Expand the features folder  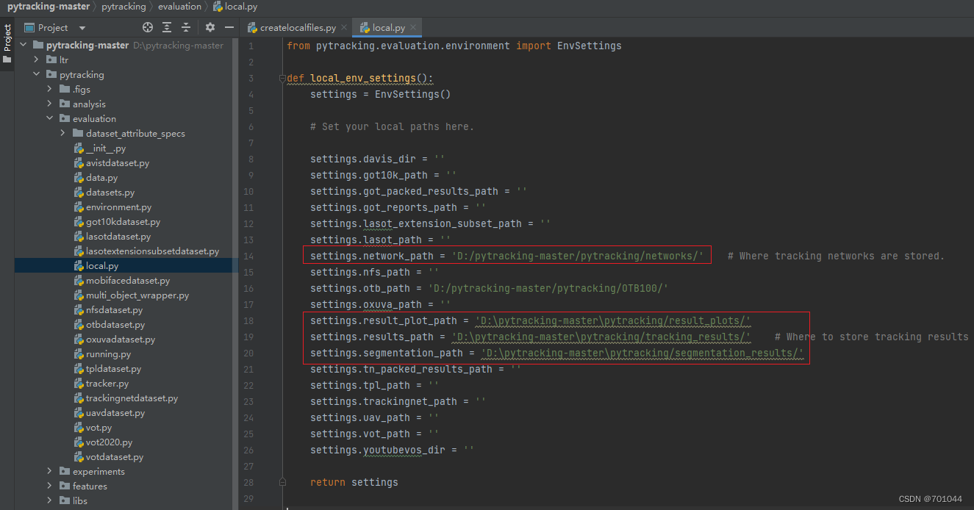(x=49, y=486)
